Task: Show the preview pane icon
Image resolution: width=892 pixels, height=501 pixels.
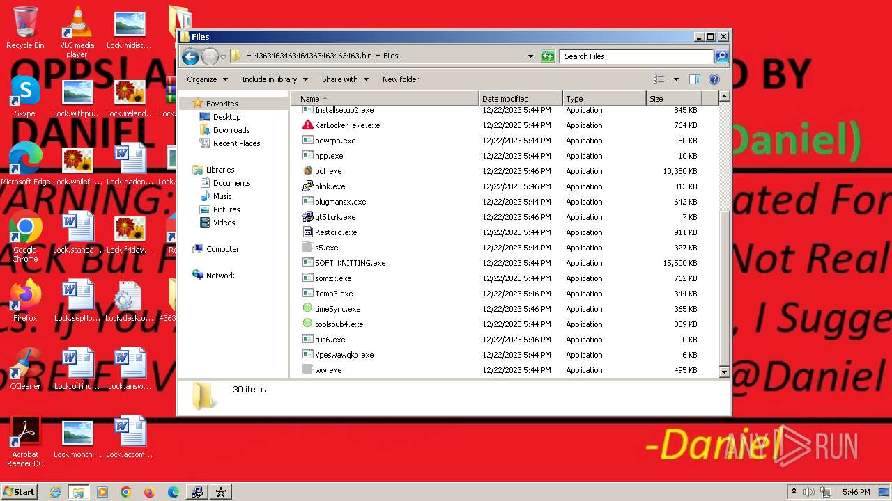Action: 694,79
